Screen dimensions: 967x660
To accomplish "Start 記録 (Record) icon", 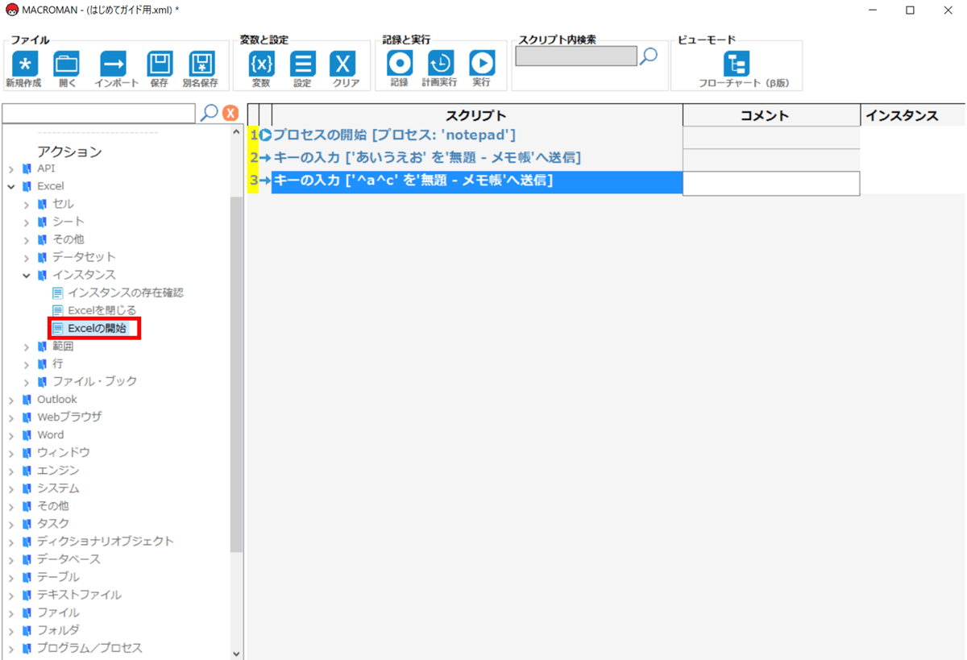I will (x=400, y=63).
